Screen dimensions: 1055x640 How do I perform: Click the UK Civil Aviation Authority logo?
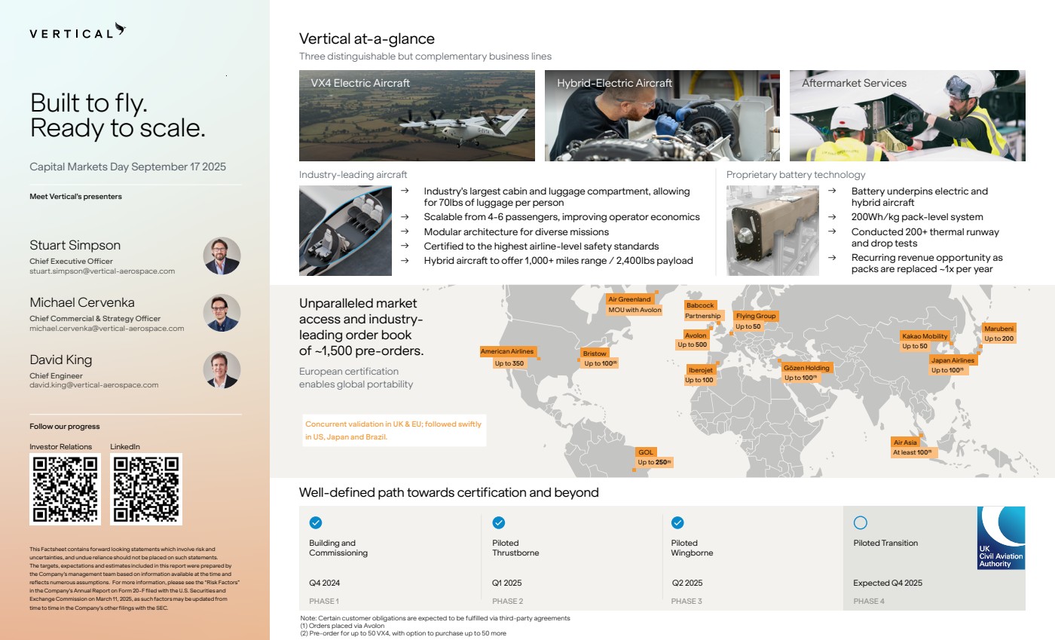1001,537
